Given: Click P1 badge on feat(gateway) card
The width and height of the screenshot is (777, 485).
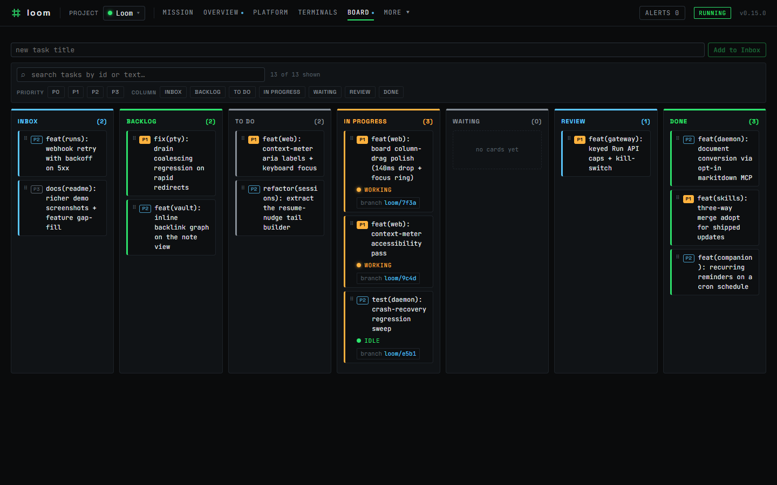Looking at the screenshot, I should 580,140.
